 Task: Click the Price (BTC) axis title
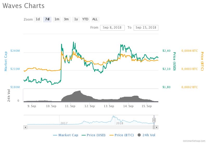[202, 61]
